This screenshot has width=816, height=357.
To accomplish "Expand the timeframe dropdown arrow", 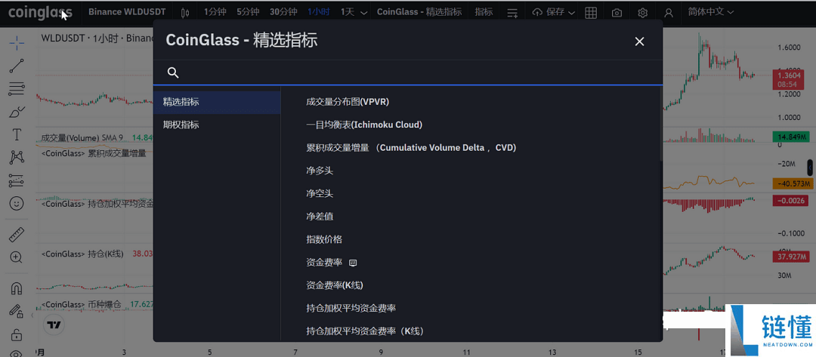I will tap(363, 13).
